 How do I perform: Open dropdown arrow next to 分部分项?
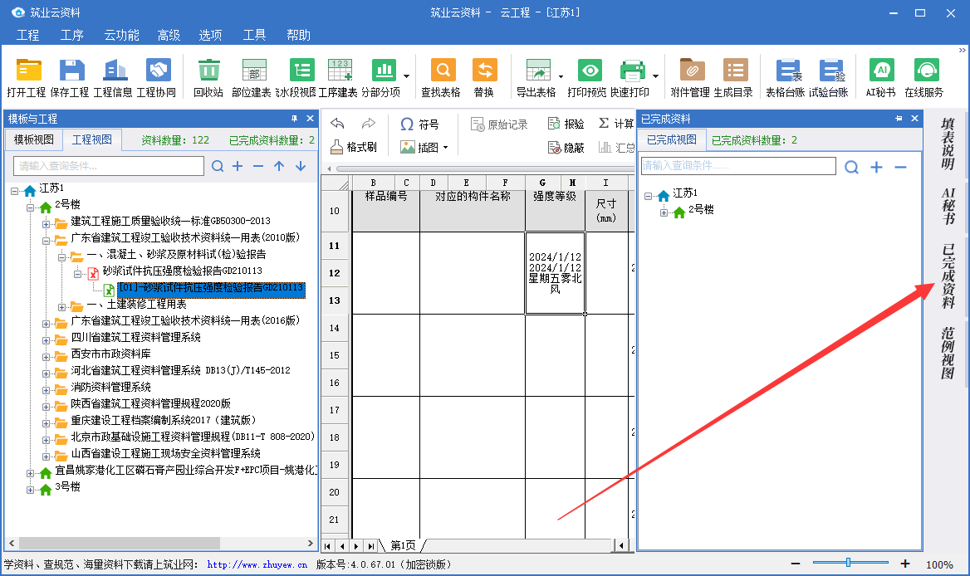point(406,76)
